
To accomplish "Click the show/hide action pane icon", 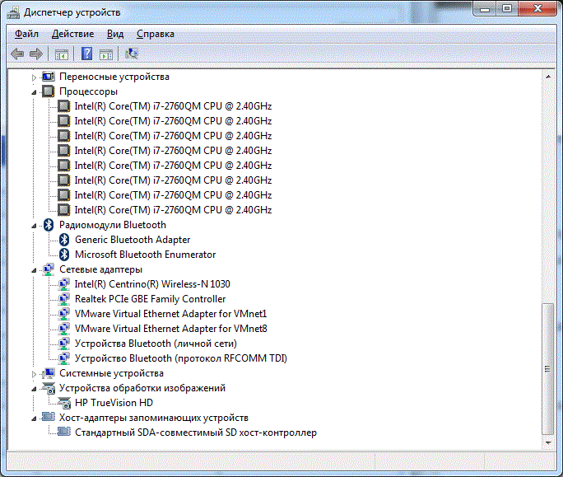I will click(106, 54).
